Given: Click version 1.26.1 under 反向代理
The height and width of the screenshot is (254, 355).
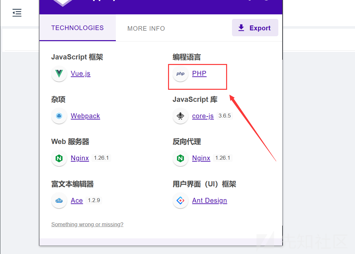Looking at the screenshot, I should click(223, 158).
